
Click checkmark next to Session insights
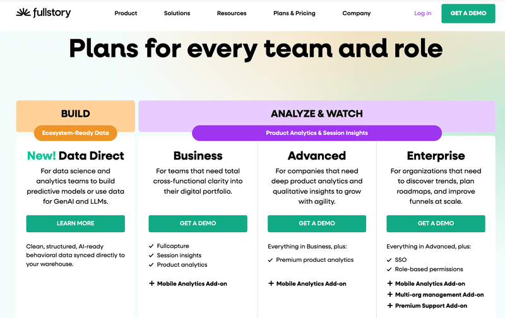pos(151,256)
